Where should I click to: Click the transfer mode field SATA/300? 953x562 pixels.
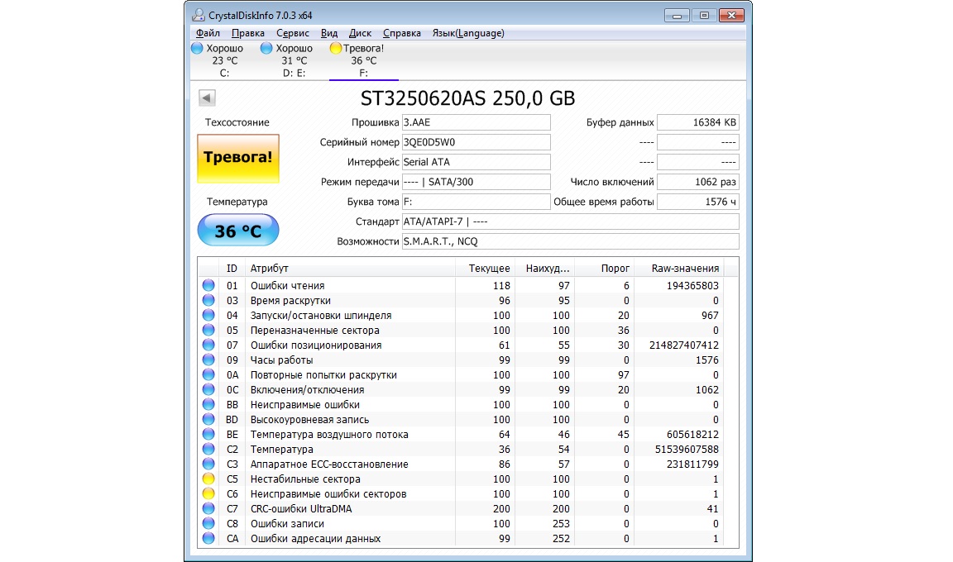[x=476, y=182]
